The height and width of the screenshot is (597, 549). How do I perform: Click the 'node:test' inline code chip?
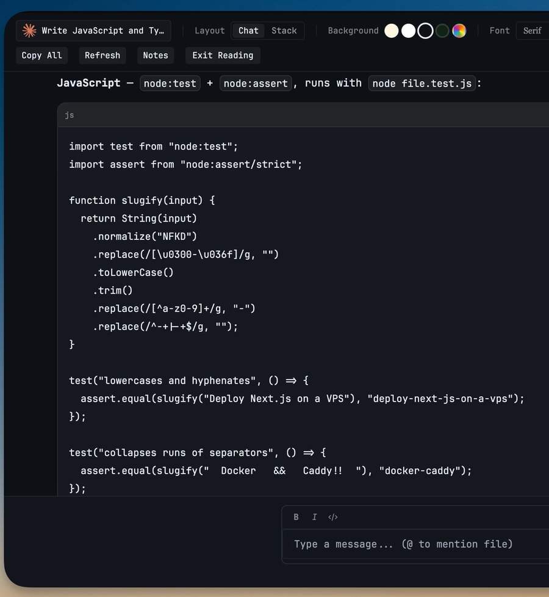tap(170, 84)
